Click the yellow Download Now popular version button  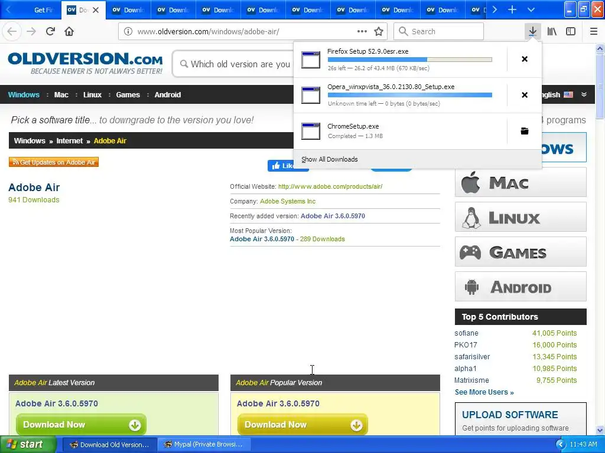tap(302, 425)
